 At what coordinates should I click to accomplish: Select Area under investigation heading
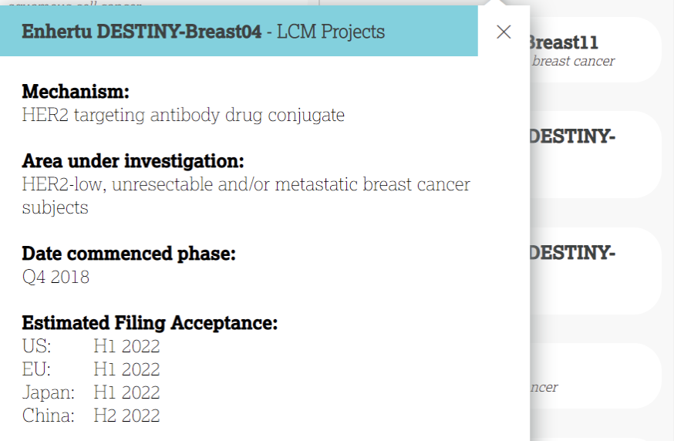[x=133, y=161]
